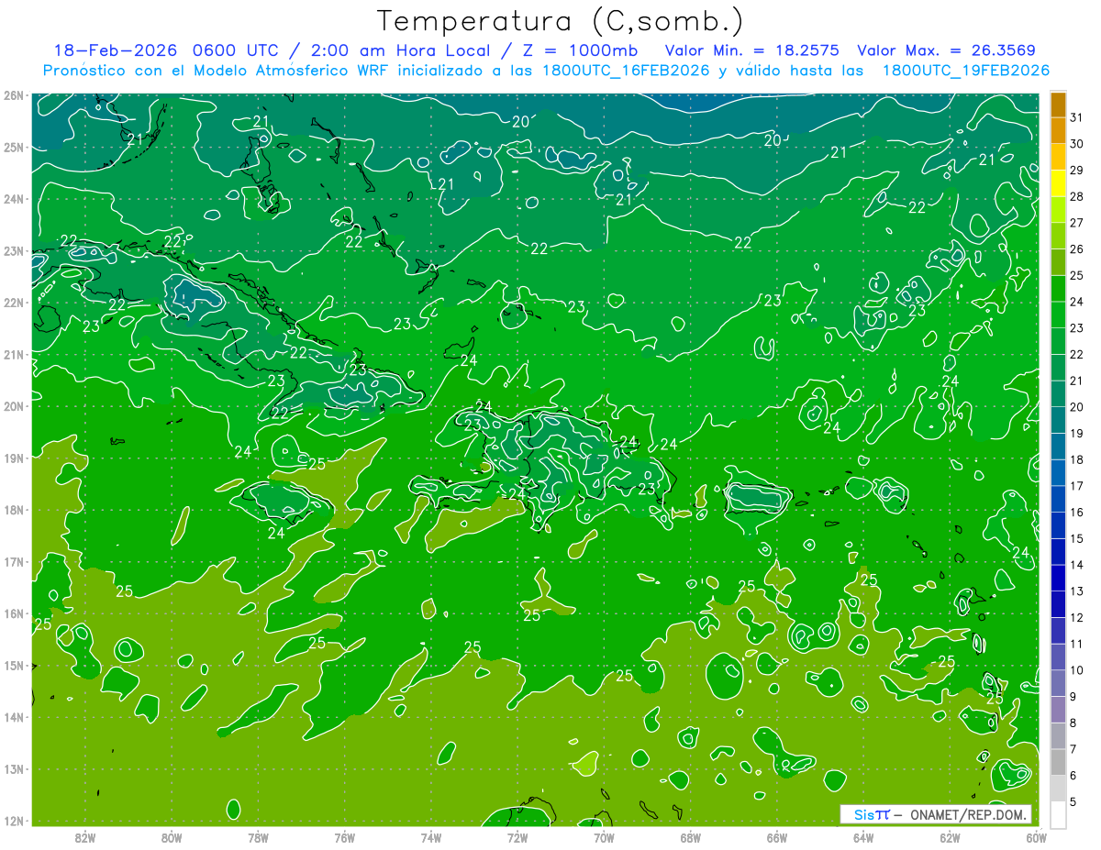Click the colorbar swatch between 19 and 20

pos(1058,420)
